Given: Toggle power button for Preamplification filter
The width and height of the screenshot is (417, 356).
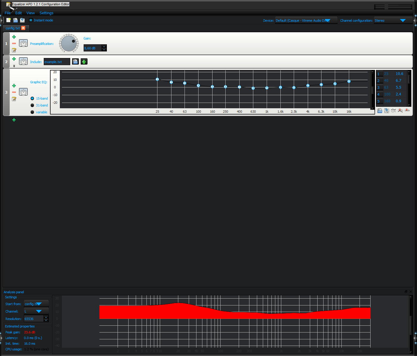Looking at the screenshot, I should pos(23,43).
